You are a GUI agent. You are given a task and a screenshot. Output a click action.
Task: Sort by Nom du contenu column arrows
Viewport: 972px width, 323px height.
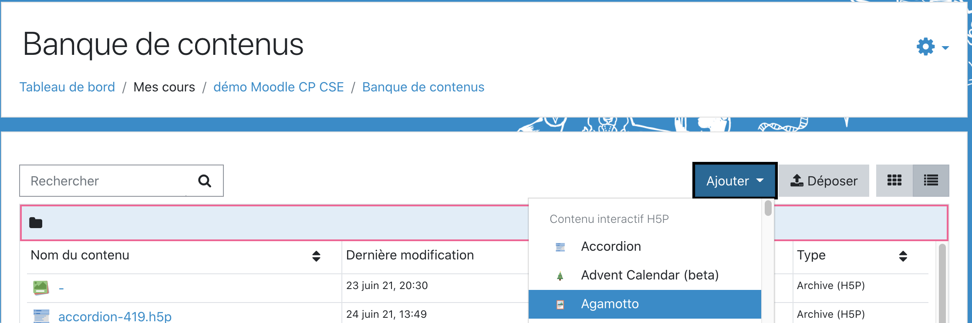coord(316,256)
